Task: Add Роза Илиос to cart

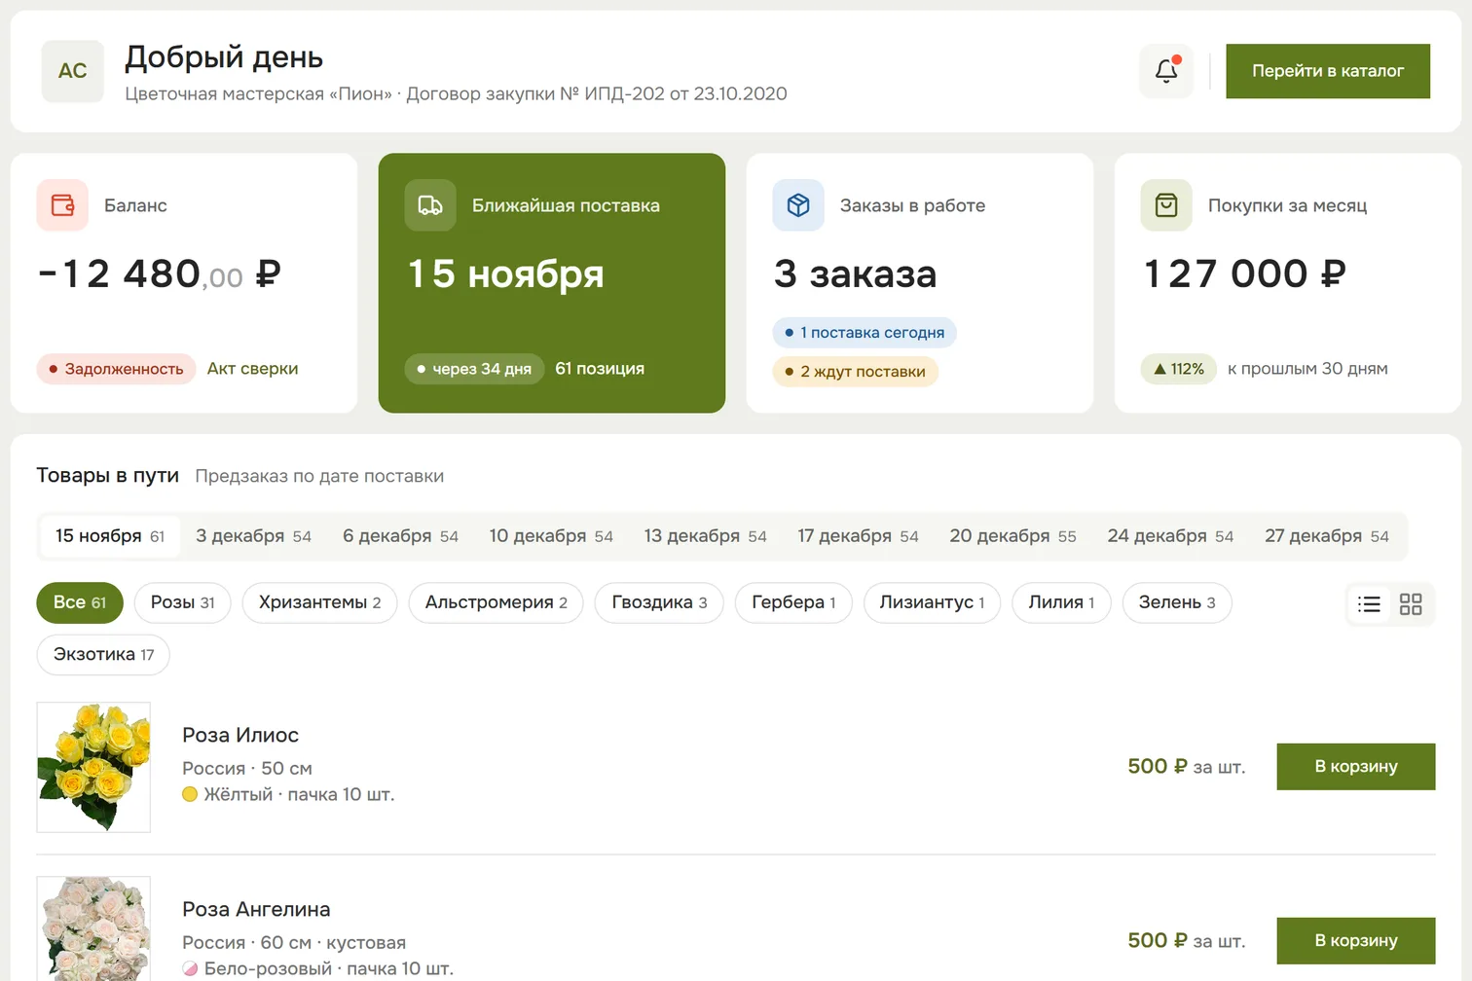Action: tap(1356, 767)
